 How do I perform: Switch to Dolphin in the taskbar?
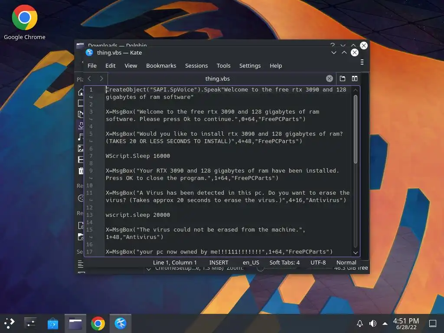(x=75, y=323)
